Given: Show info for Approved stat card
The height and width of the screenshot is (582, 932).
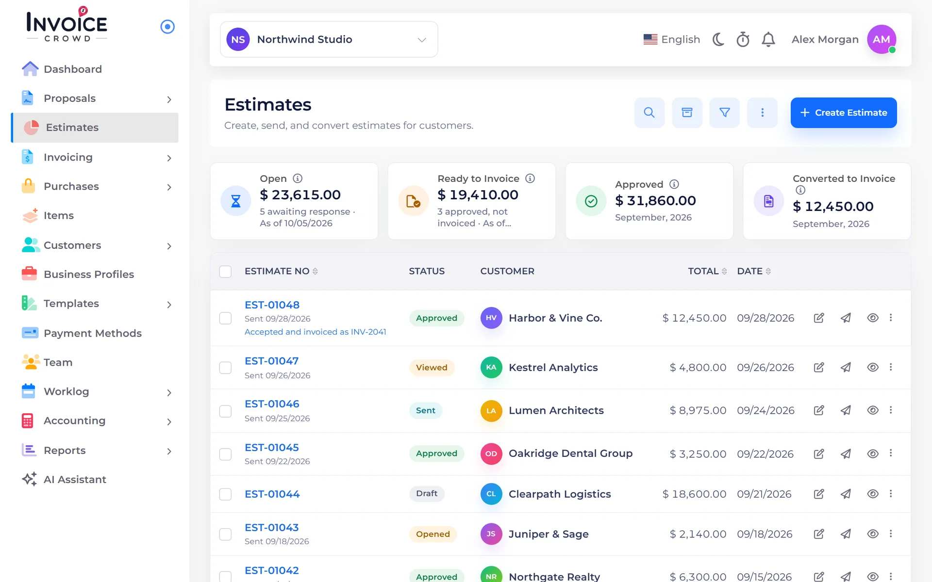Looking at the screenshot, I should 674,184.
